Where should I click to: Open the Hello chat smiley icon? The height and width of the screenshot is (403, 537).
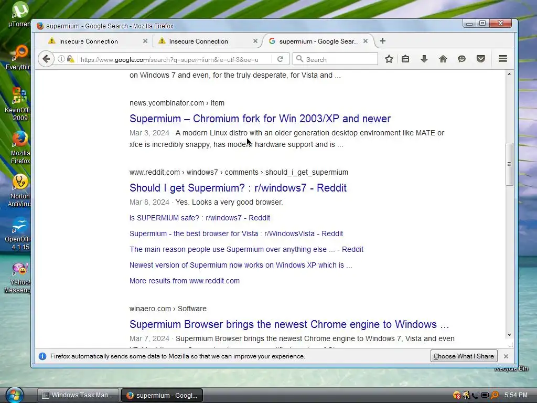click(461, 59)
